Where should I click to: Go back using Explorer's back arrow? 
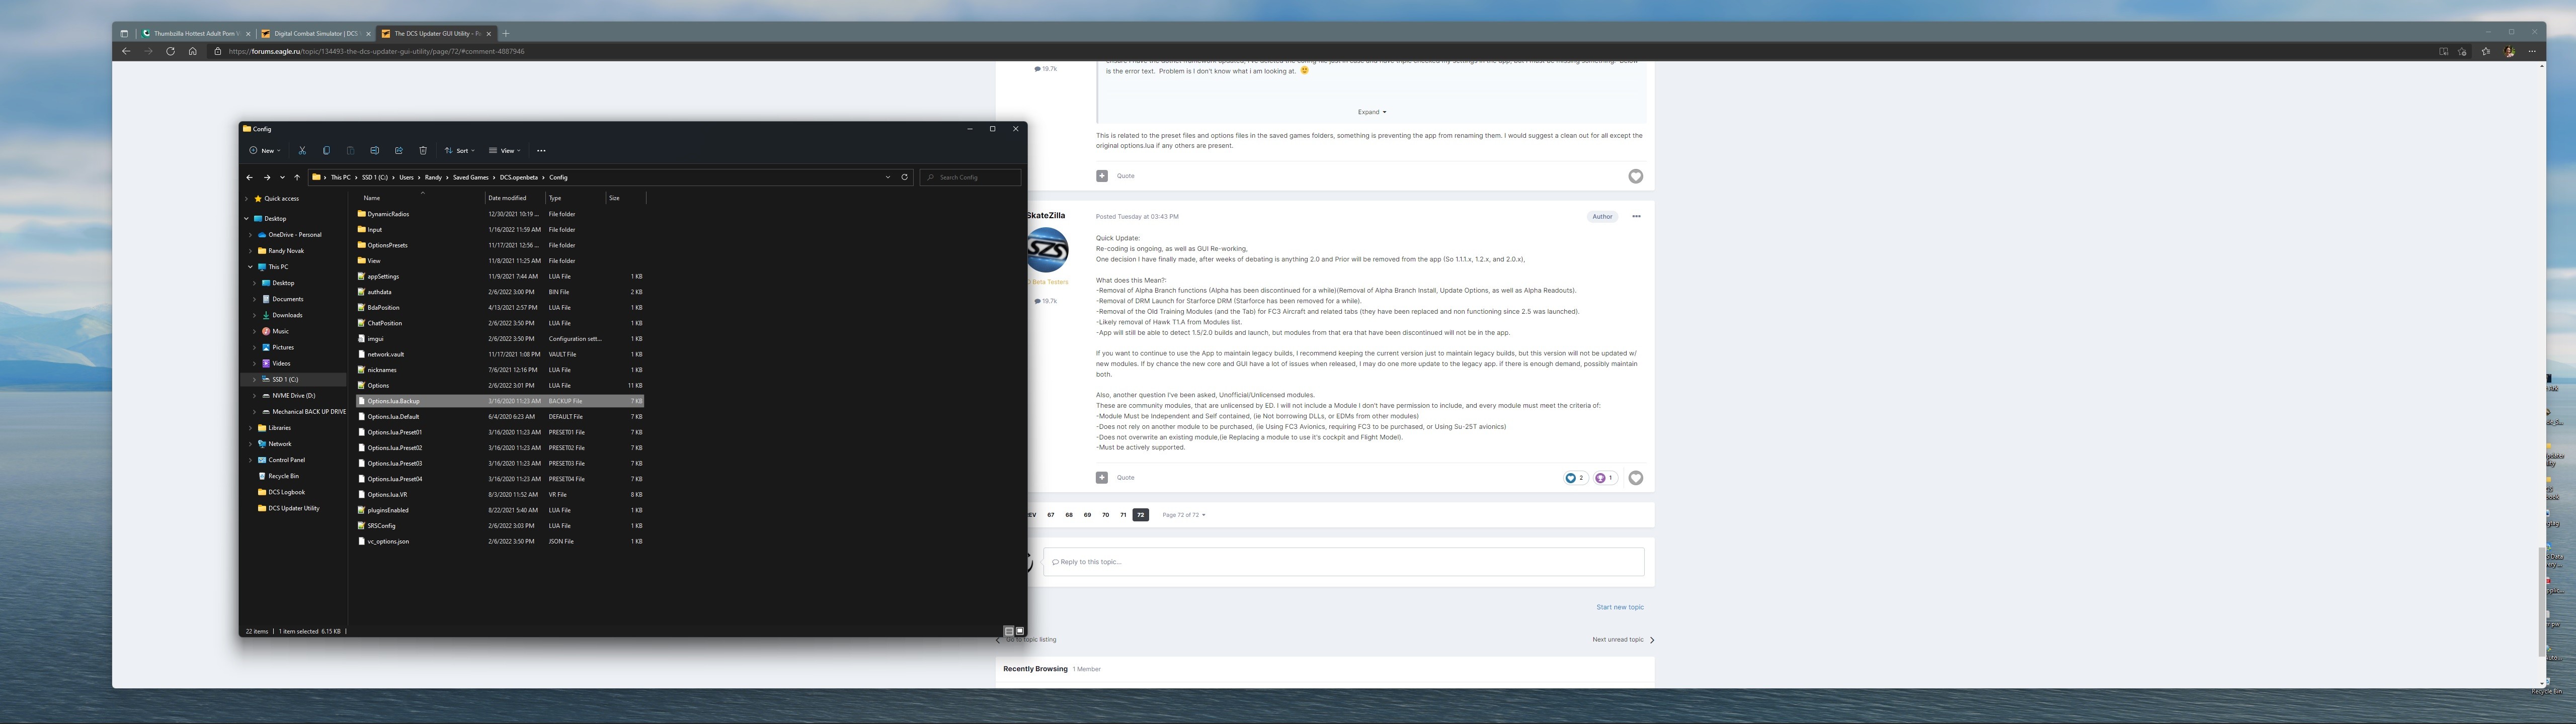pyautogui.click(x=249, y=177)
